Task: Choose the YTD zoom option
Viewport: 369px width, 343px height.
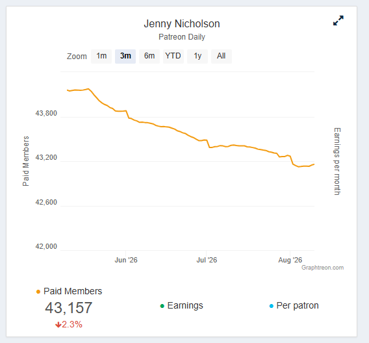Action: (x=173, y=57)
